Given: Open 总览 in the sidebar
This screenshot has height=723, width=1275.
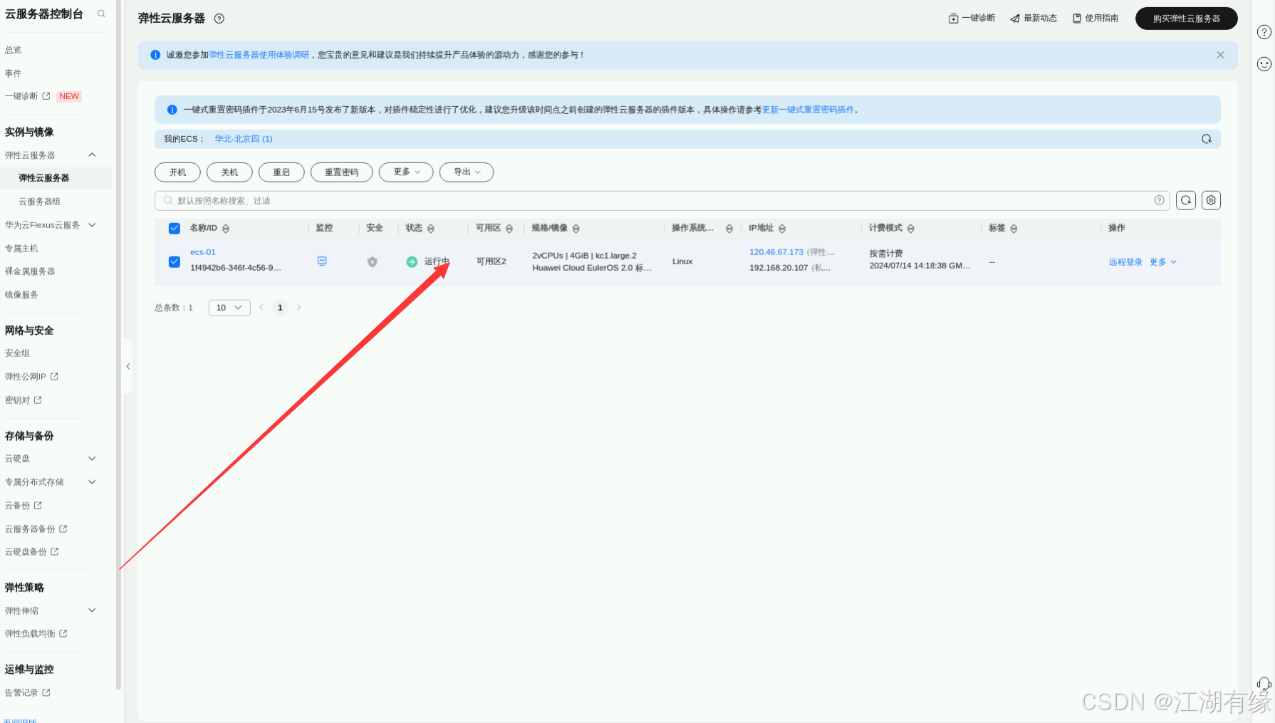Looking at the screenshot, I should point(14,50).
